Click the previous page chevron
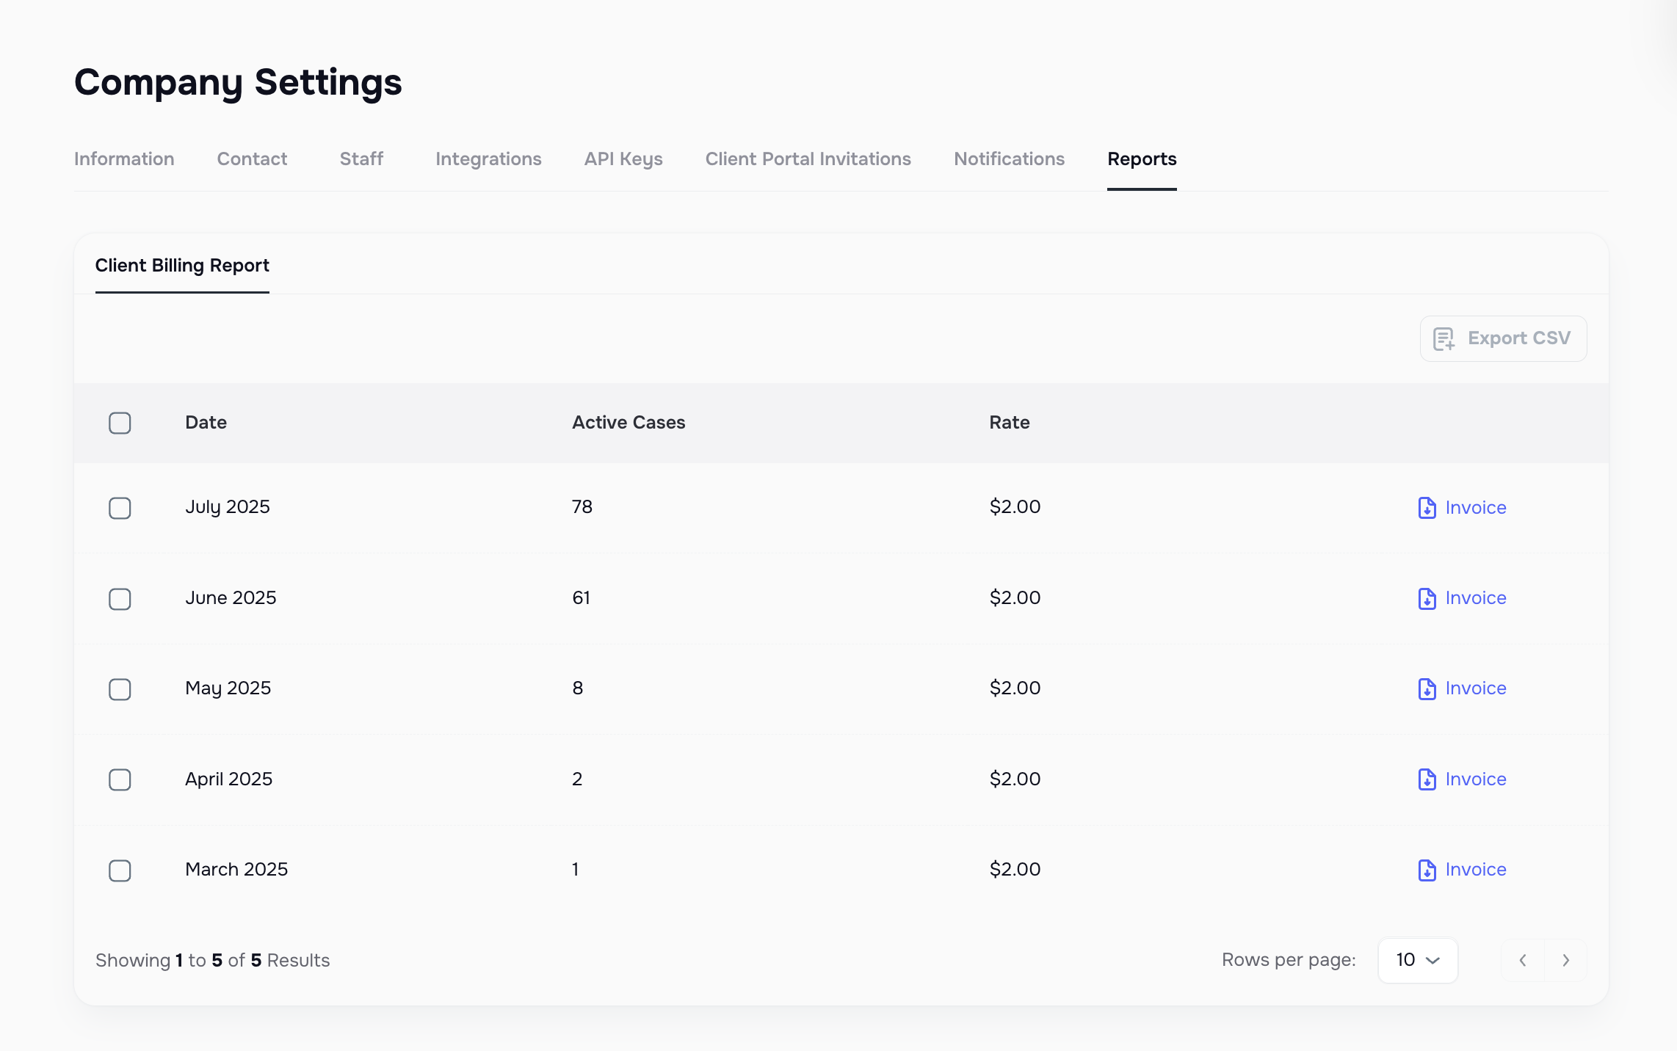Viewport: 1677px width, 1051px height. coord(1523,960)
